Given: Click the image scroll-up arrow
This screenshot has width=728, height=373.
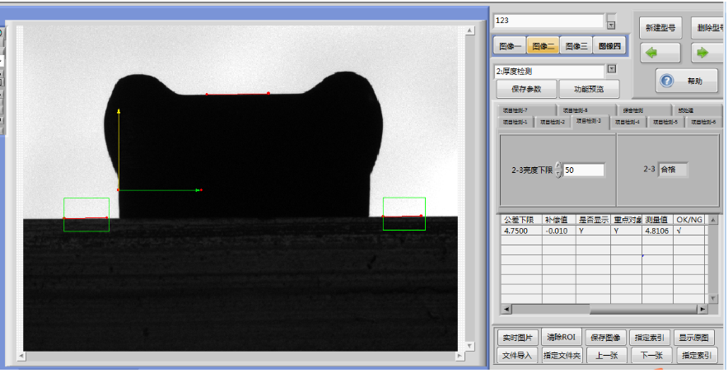Looking at the screenshot, I should [x=470, y=31].
